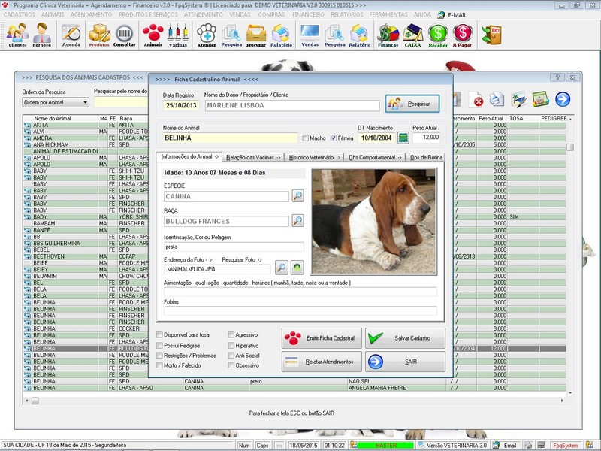Viewport: 601px width, 451px height.
Task: Open the Animais paw toolbar icon
Action: click(x=153, y=34)
